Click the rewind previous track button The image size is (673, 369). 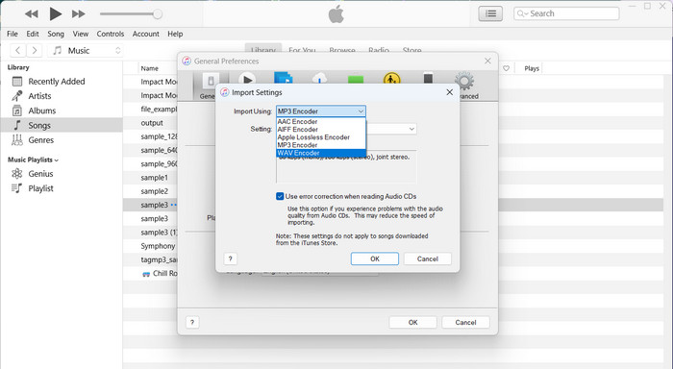(x=32, y=13)
